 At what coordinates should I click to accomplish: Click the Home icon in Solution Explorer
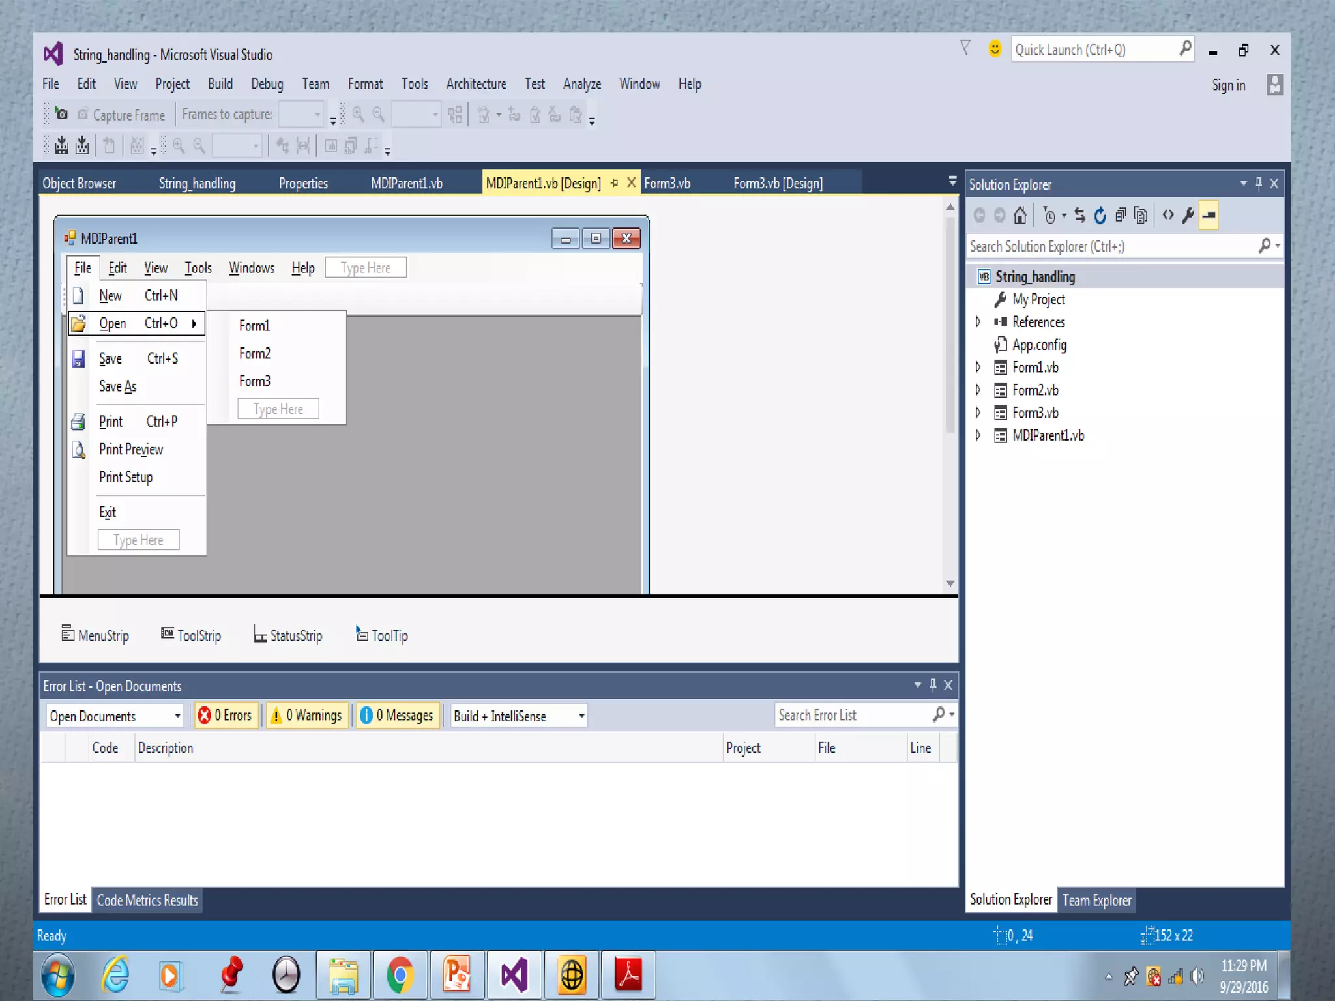tap(1020, 215)
